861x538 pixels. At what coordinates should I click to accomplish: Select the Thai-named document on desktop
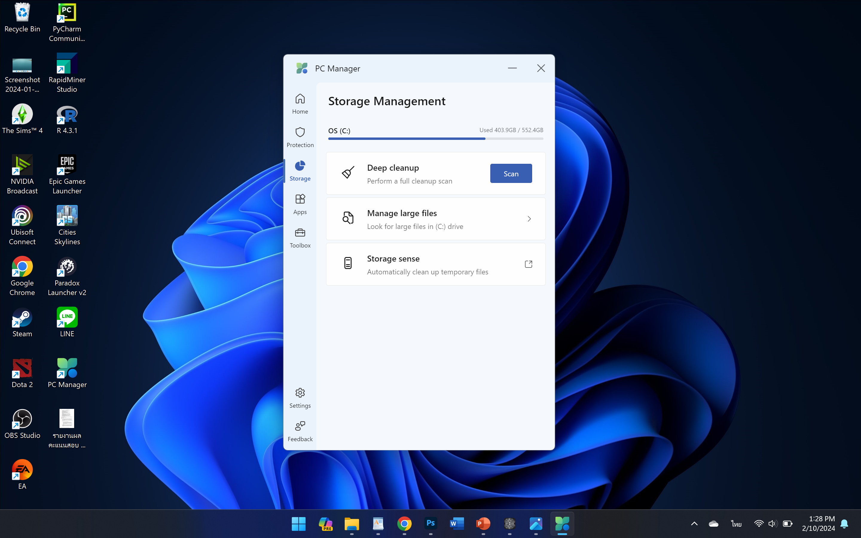(67, 429)
